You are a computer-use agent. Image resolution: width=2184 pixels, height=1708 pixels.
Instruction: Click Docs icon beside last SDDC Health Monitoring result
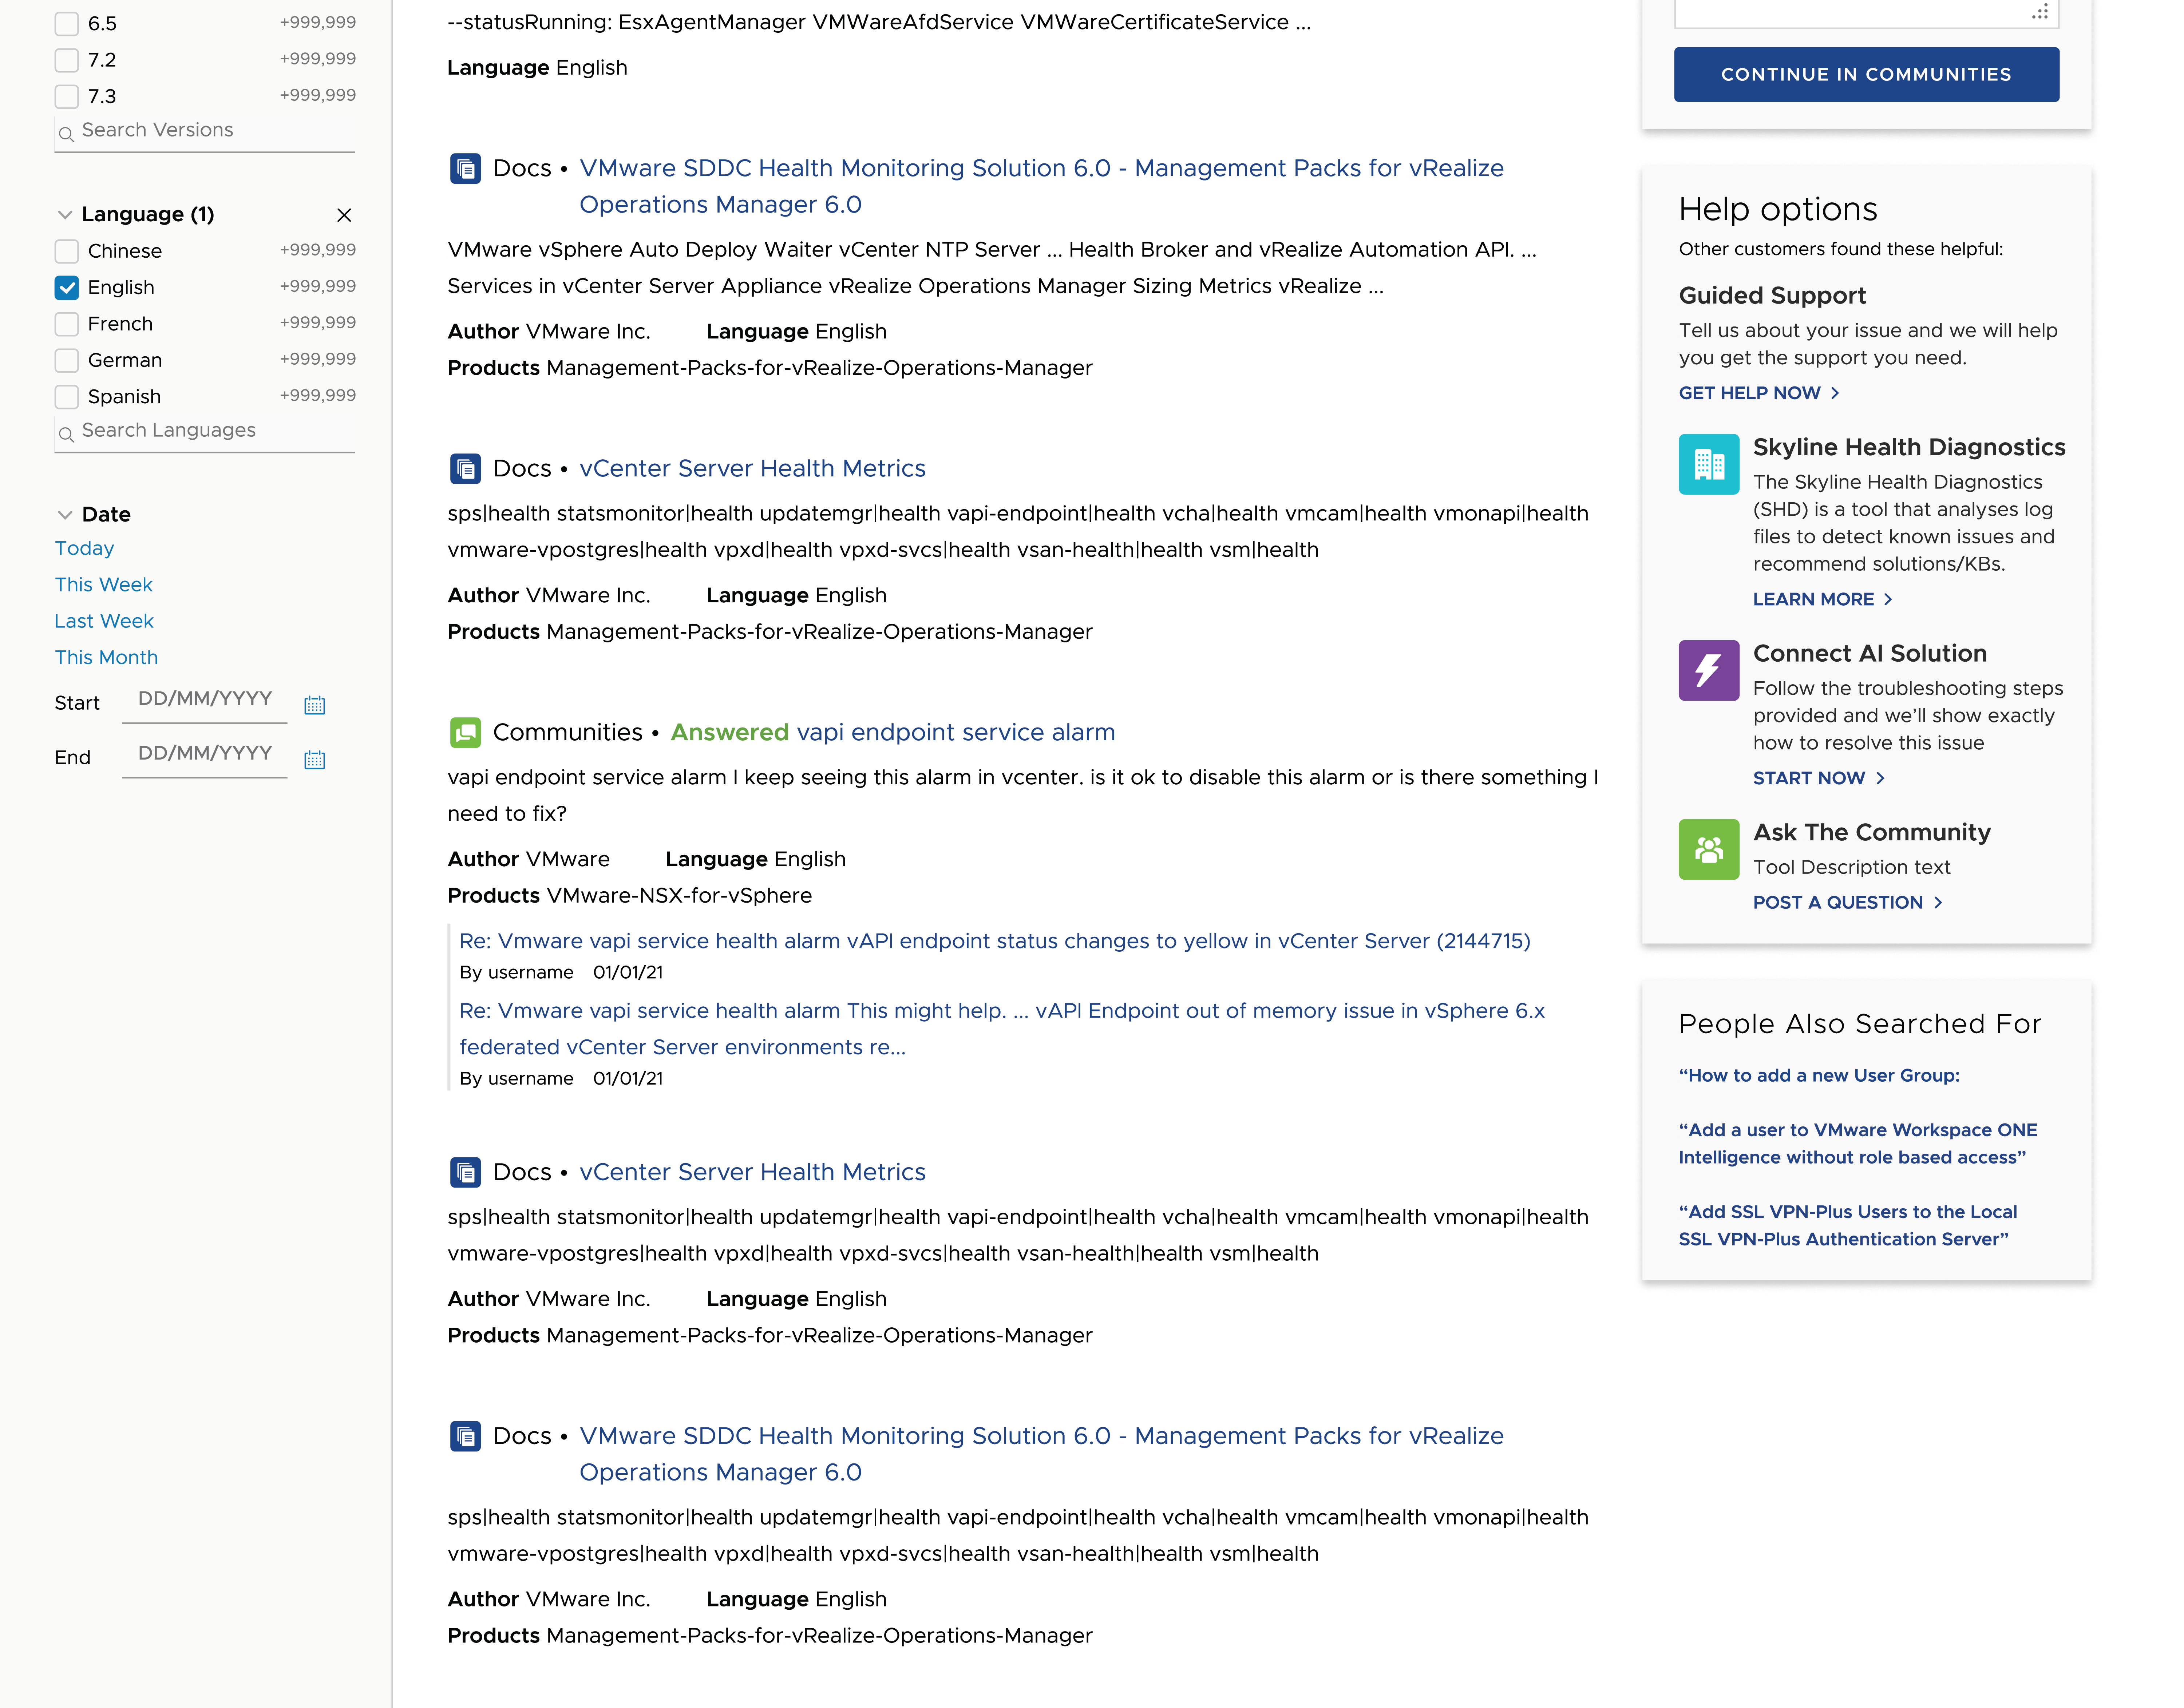pyautogui.click(x=465, y=1436)
